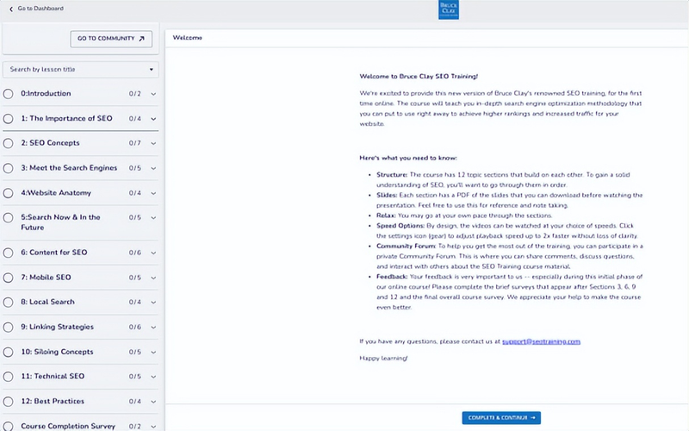Open the 5:Search Now & In the Future section
The image size is (689, 431).
pyautogui.click(x=60, y=222)
